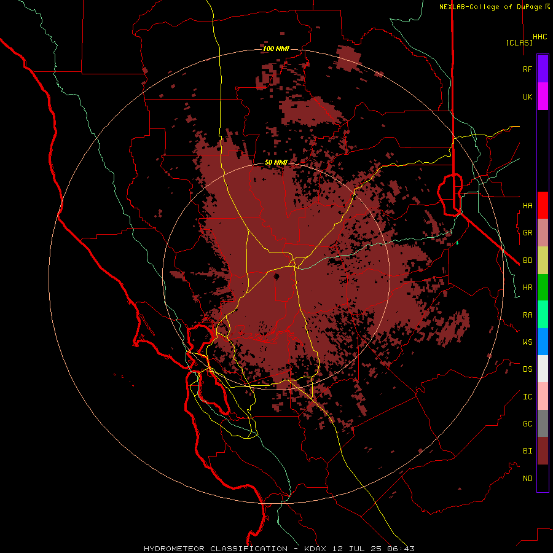Click the ND black legend swatch

[x=543, y=478]
